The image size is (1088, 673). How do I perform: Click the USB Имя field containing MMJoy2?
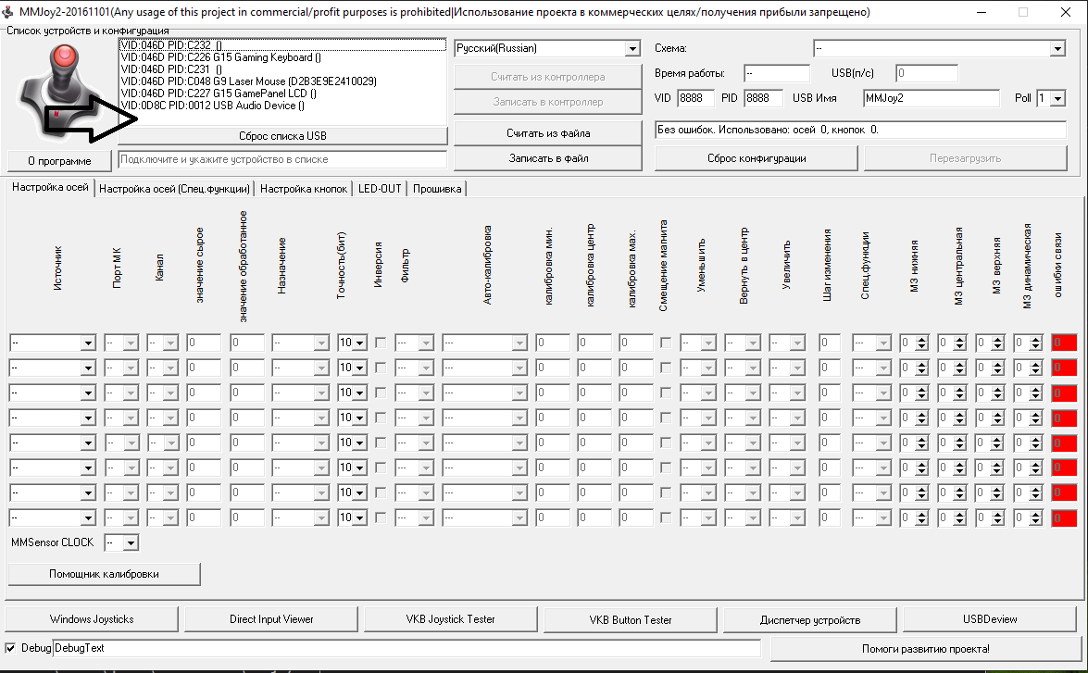click(x=931, y=98)
